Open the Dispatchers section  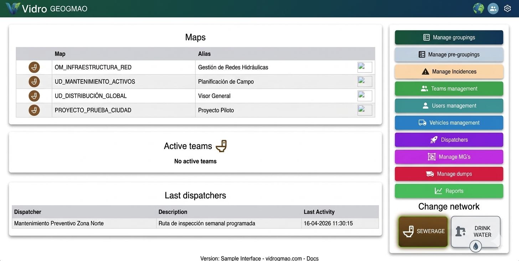pos(449,140)
